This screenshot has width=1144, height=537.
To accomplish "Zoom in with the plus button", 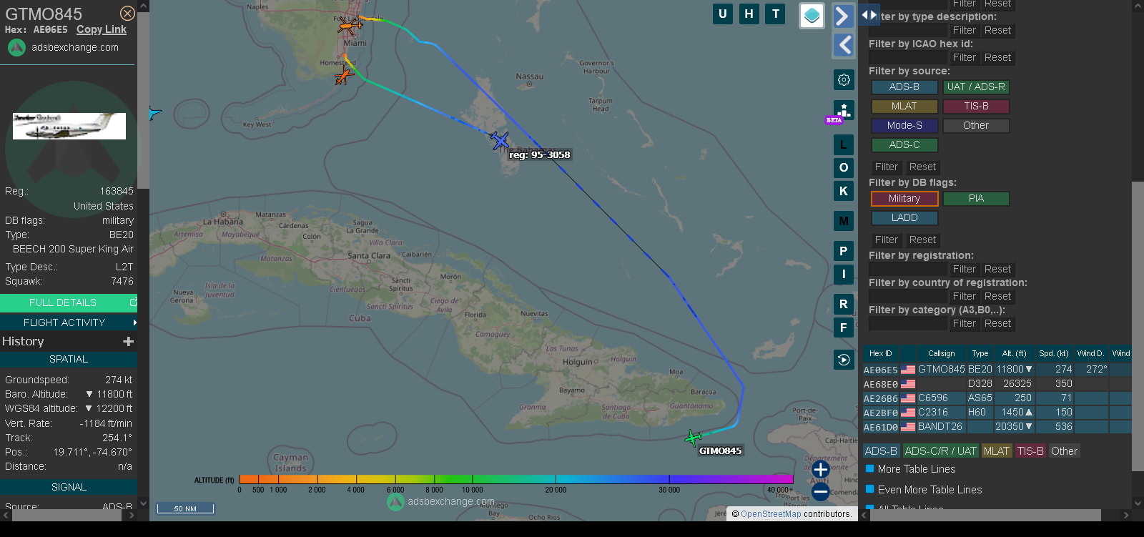I will (x=821, y=470).
